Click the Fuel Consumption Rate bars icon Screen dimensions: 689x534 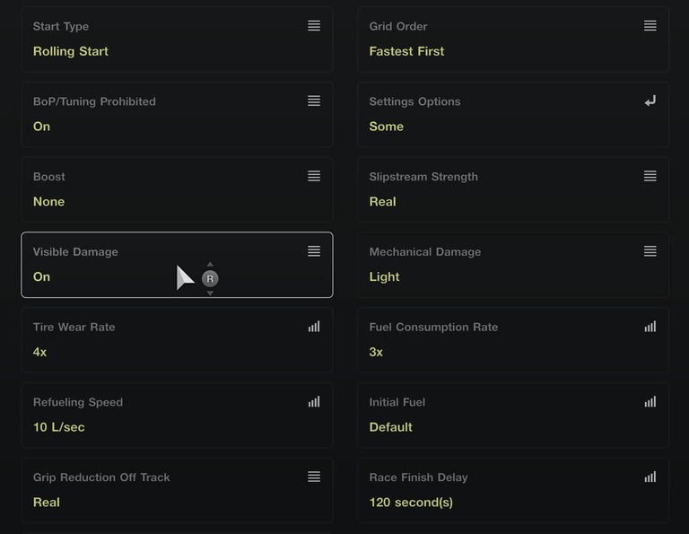[x=650, y=328]
